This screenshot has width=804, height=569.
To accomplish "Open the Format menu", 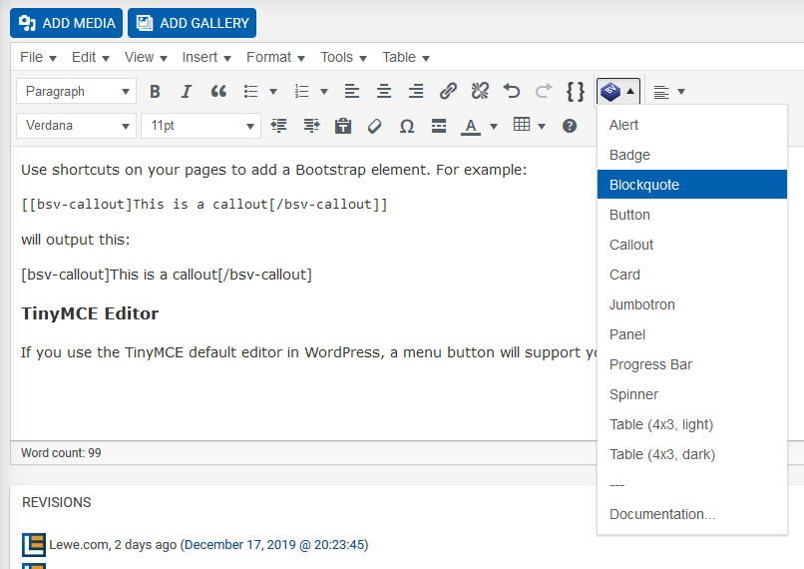I will [x=275, y=58].
